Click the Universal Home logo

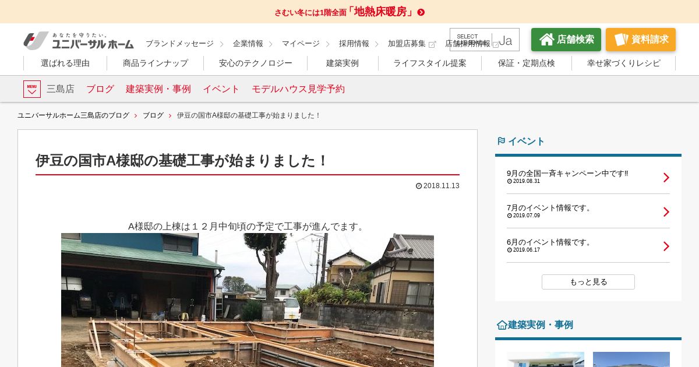[x=79, y=41]
